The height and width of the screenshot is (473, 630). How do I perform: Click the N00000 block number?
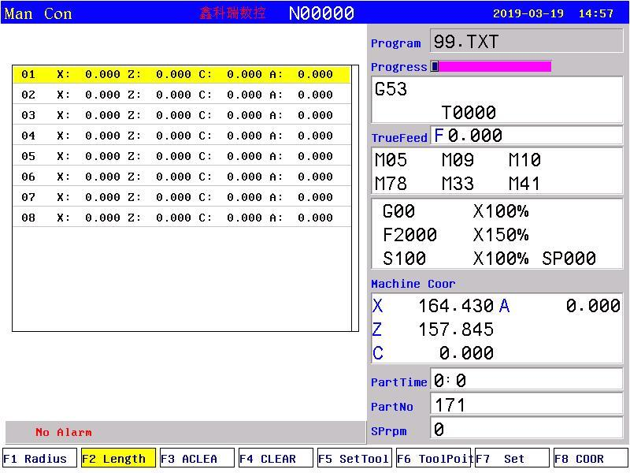[x=321, y=13]
